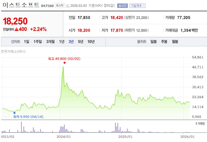Switch to 월봉 candlestick chart
Screen dimensions: 207x142
click(175, 42)
